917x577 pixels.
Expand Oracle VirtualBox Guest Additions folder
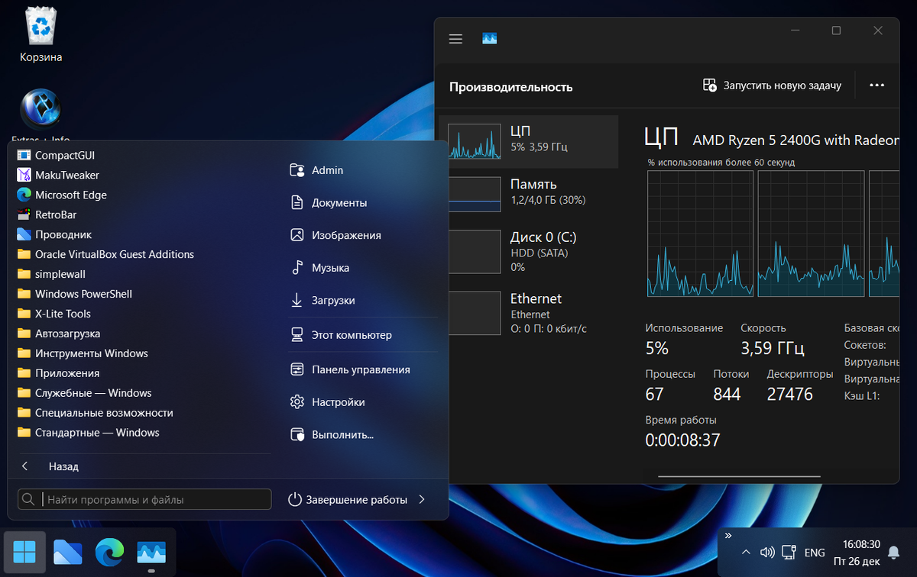[x=105, y=254]
